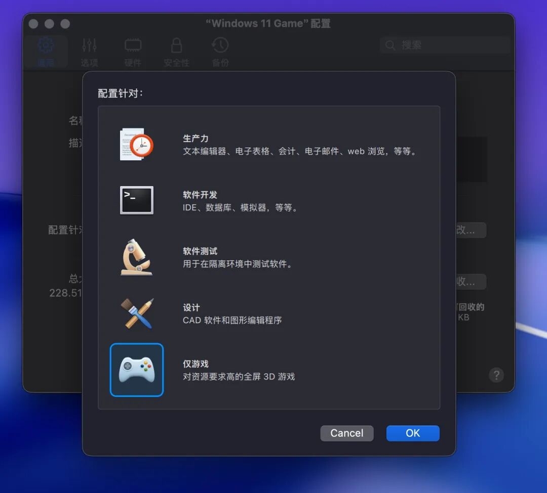The height and width of the screenshot is (493, 547).
Task: Cancel the profile selection dialog
Action: point(347,433)
